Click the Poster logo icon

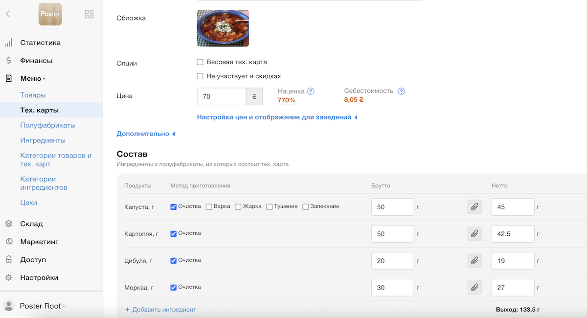pos(50,14)
